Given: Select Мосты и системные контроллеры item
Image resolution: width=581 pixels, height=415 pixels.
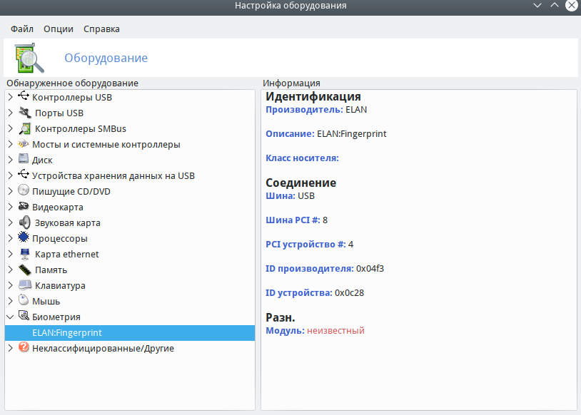Looking at the screenshot, I should [106, 144].
